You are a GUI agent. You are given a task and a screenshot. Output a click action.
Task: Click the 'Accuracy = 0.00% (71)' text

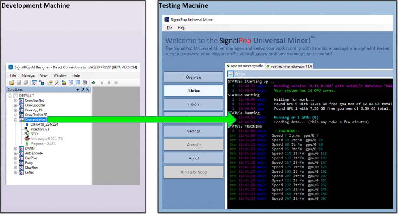click(47, 139)
